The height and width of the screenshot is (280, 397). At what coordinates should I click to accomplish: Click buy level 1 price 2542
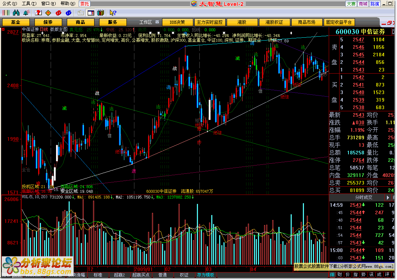[x=359, y=78]
